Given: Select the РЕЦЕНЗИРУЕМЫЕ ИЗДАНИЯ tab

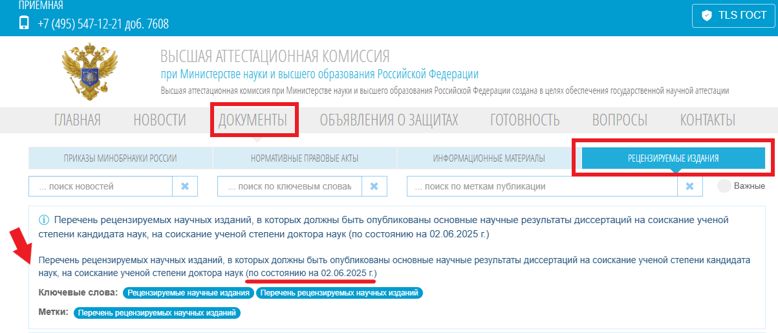Looking at the screenshot, I should (x=673, y=158).
